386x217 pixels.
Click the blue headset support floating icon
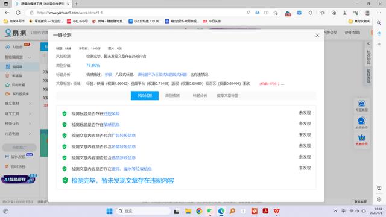tap(362, 123)
